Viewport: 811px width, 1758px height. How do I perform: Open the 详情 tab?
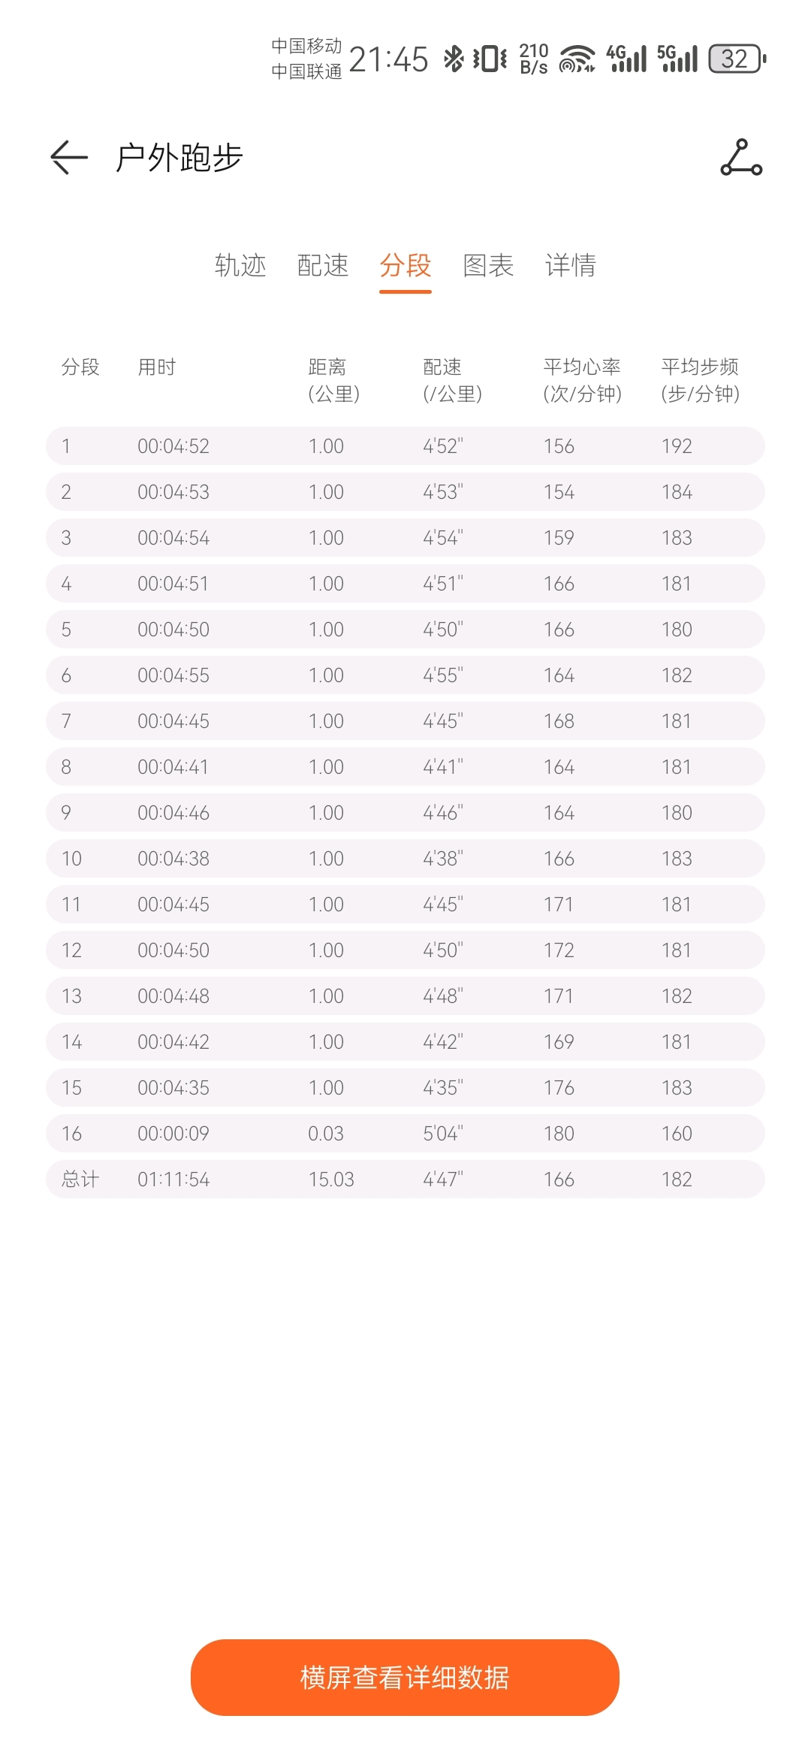571,265
